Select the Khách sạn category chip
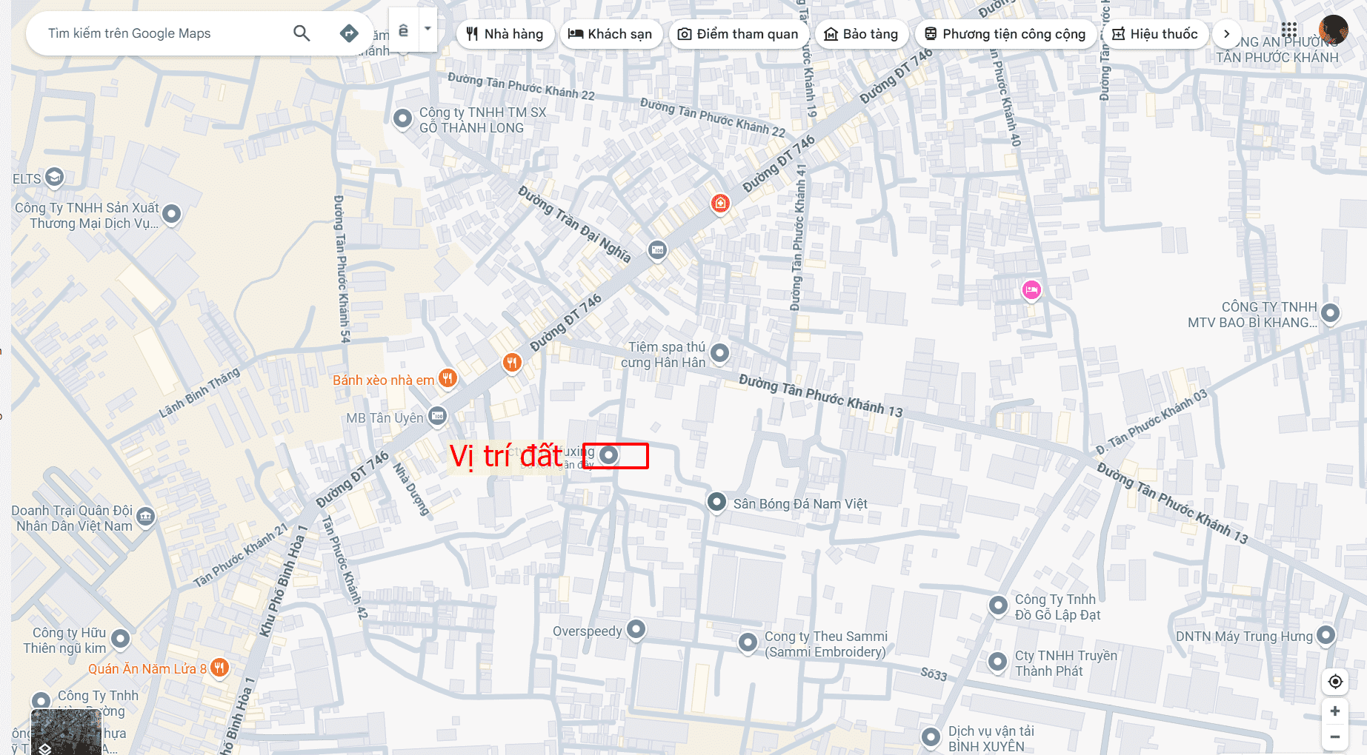This screenshot has height=755, width=1367. click(x=611, y=34)
